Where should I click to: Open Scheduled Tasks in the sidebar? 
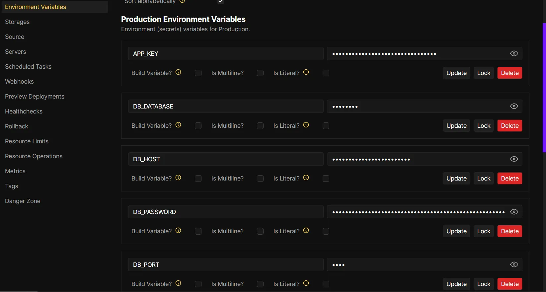click(28, 67)
